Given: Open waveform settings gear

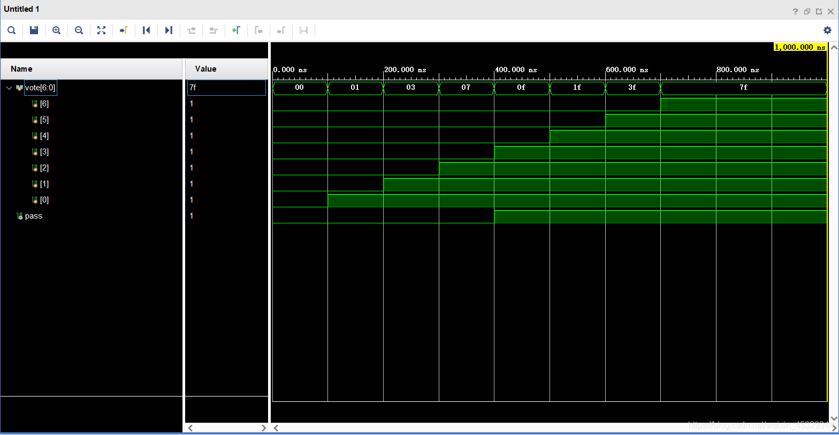Looking at the screenshot, I should pyautogui.click(x=827, y=30).
